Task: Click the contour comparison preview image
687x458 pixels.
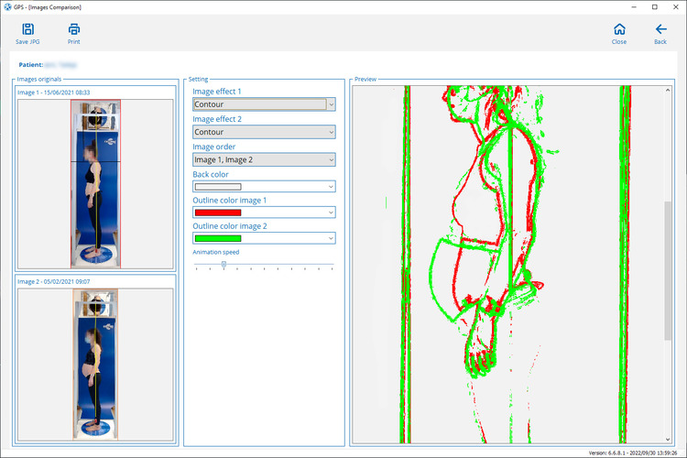Action: pos(508,265)
